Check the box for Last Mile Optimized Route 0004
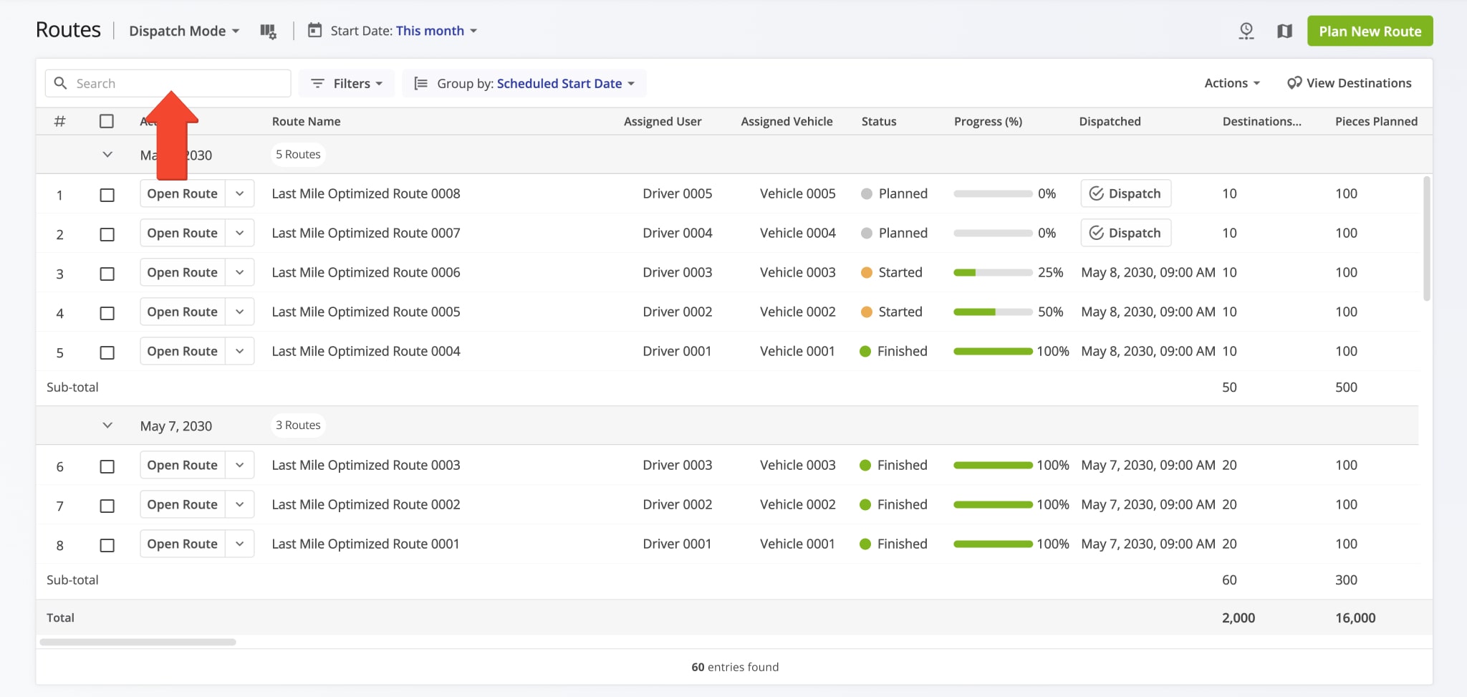 (107, 352)
